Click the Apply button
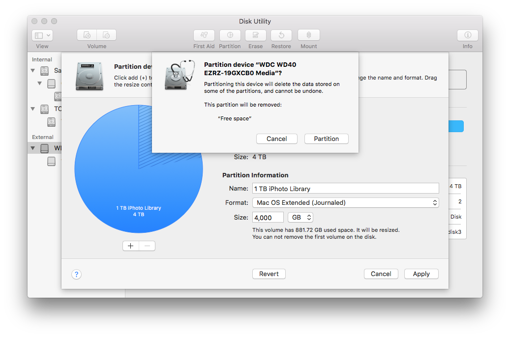Screen dimensions: 510x337 tap(421, 274)
